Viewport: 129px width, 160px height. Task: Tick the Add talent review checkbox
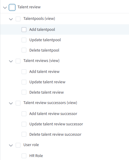click(x=24, y=72)
